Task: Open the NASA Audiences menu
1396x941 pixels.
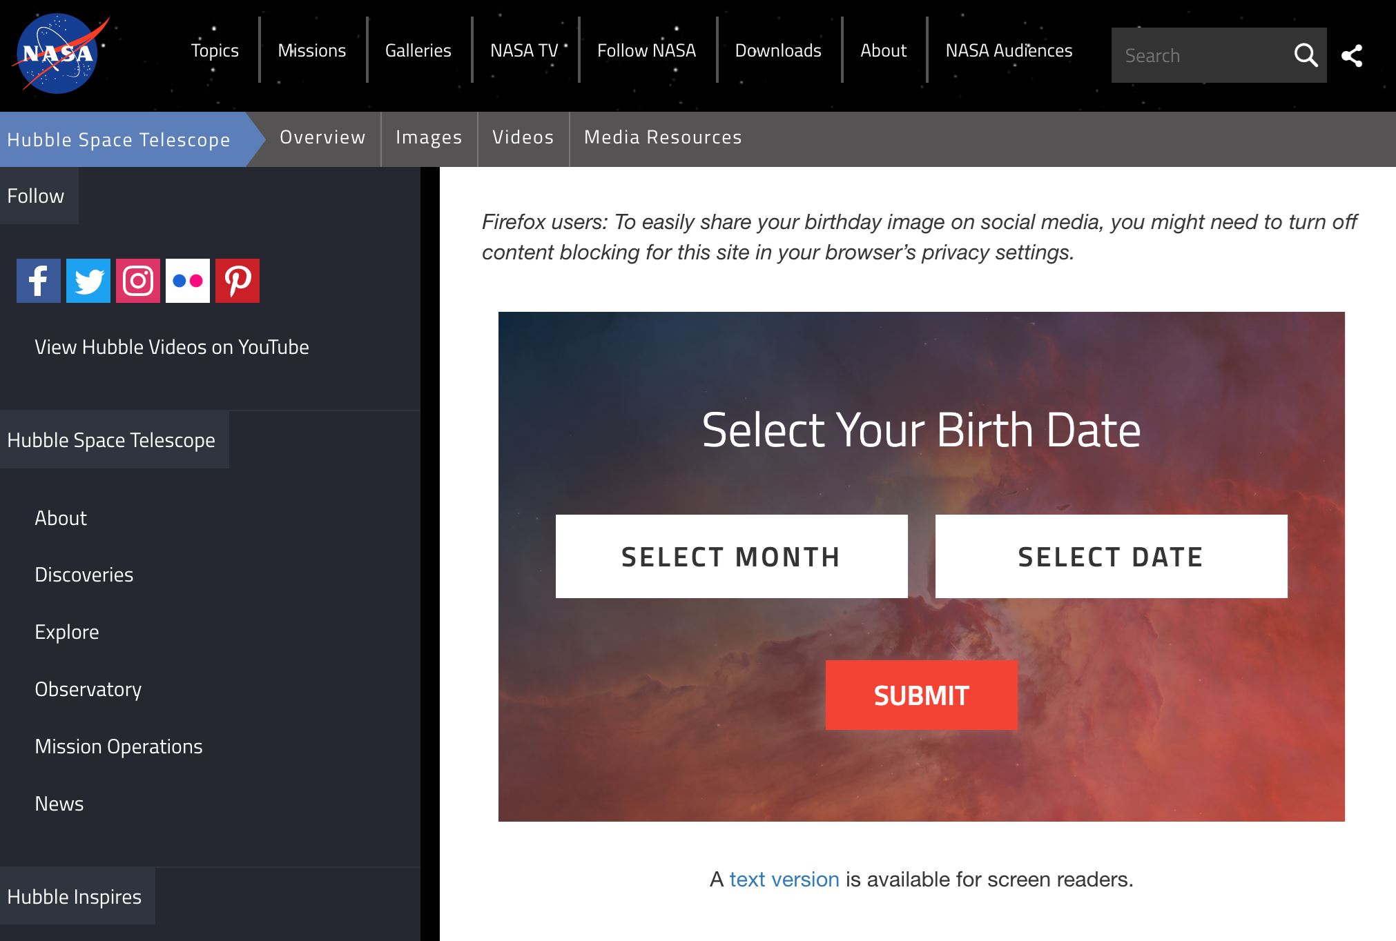Action: tap(1009, 50)
